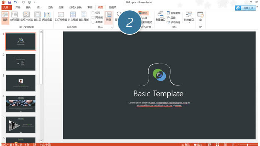Toggle the 笔记 notes pane button
260x146 pixels.
click(x=108, y=16)
